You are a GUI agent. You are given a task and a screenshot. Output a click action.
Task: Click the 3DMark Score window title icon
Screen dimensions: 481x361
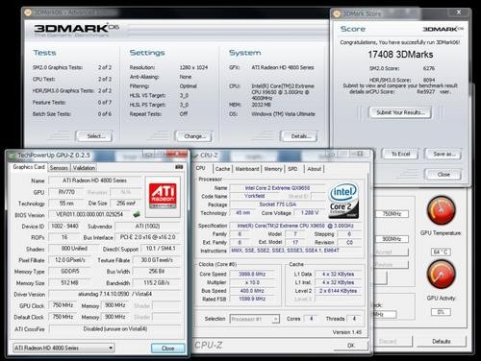(337, 13)
